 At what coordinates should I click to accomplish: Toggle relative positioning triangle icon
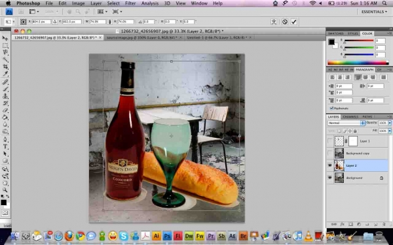(54, 22)
